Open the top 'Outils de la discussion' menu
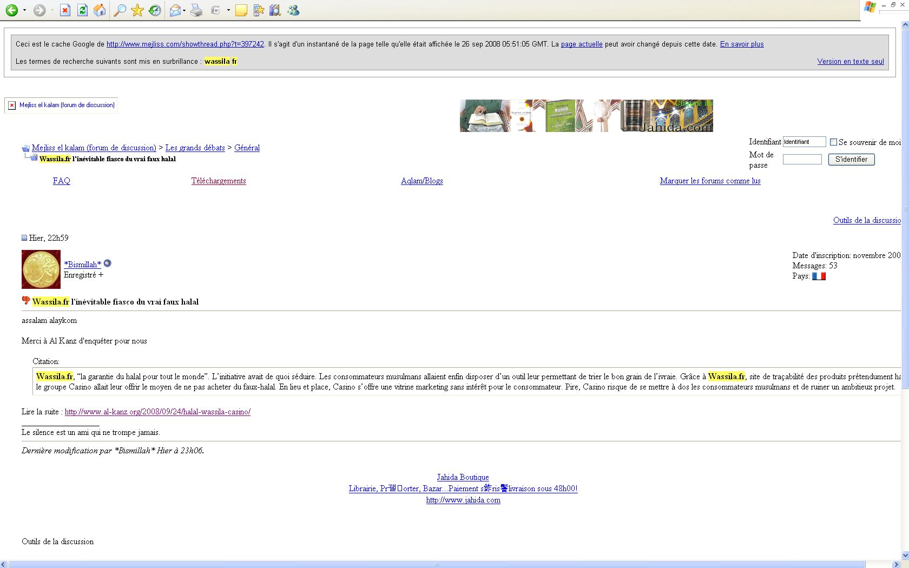The height and width of the screenshot is (568, 909). (867, 220)
